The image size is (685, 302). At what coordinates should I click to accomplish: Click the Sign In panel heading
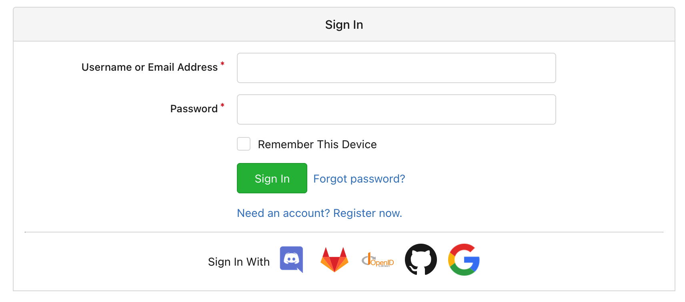pos(344,25)
